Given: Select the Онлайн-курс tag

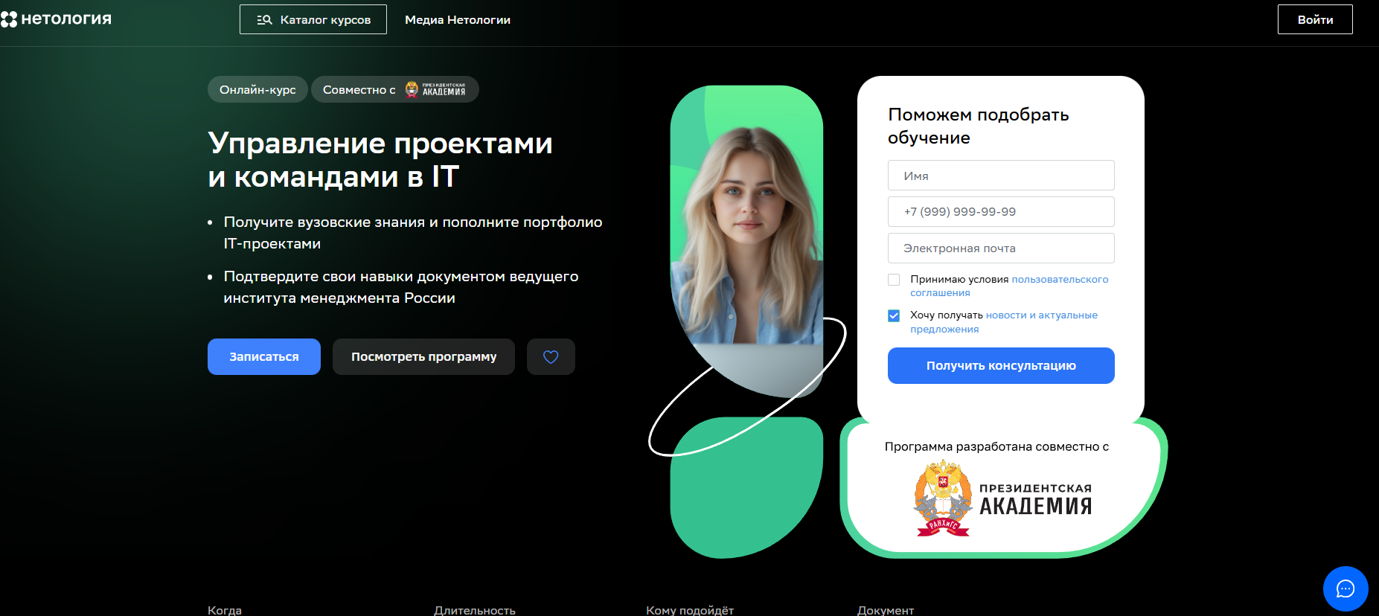Looking at the screenshot, I should click(x=257, y=89).
